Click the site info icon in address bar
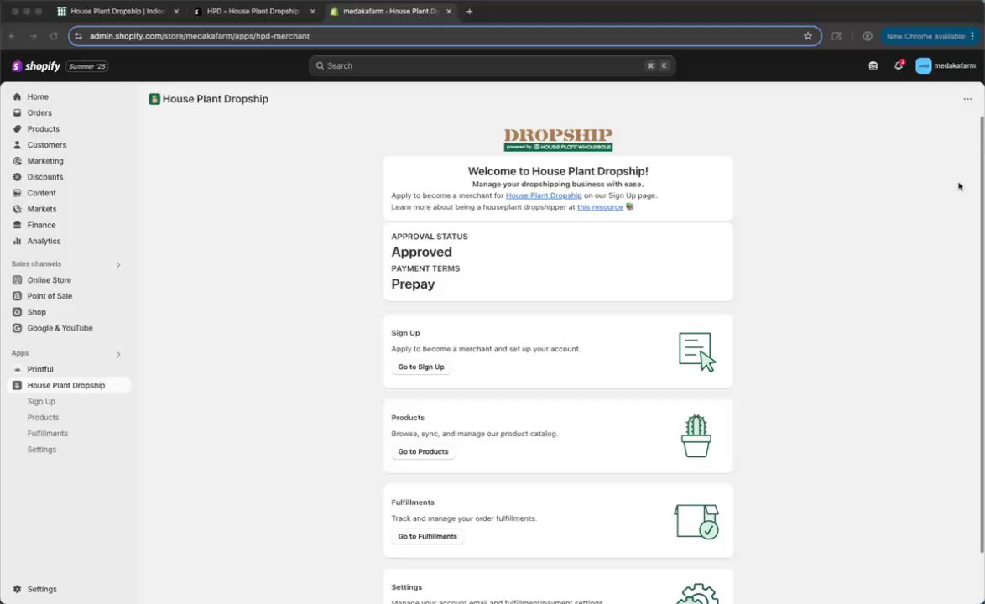The height and width of the screenshot is (604, 985). click(78, 36)
